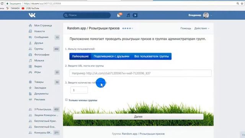Bookmark page with the browser star icon
The image size is (245, 138).
(242, 3)
